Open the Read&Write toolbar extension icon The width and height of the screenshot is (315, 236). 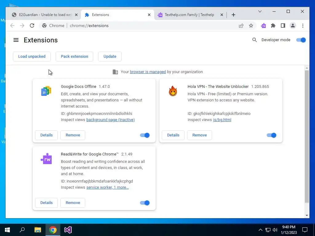click(x=263, y=26)
